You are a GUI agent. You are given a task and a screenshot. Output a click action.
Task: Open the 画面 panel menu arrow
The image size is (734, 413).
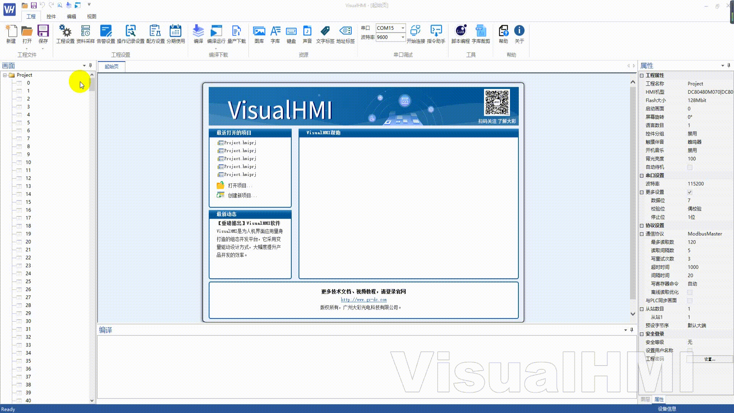[x=84, y=66]
